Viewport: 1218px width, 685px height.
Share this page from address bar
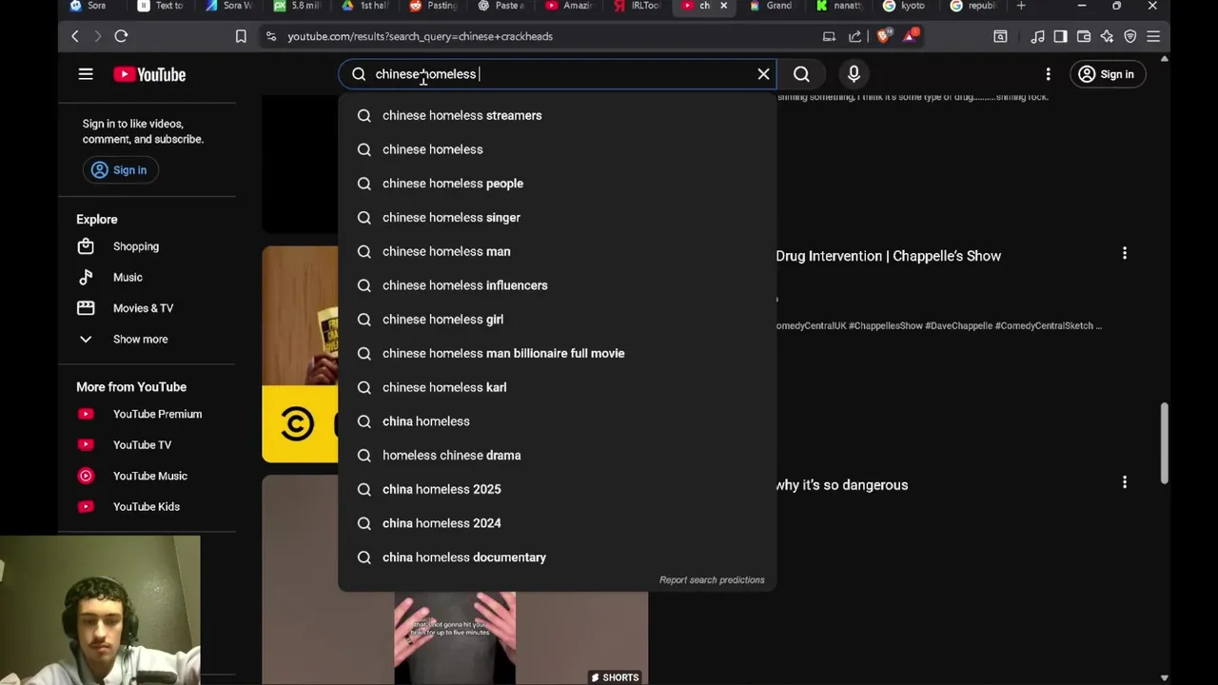point(855,36)
